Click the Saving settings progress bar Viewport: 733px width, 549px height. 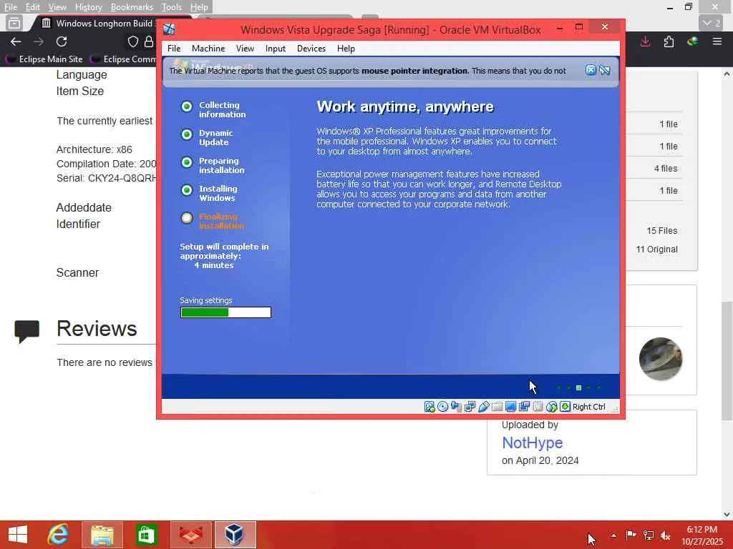(x=225, y=312)
